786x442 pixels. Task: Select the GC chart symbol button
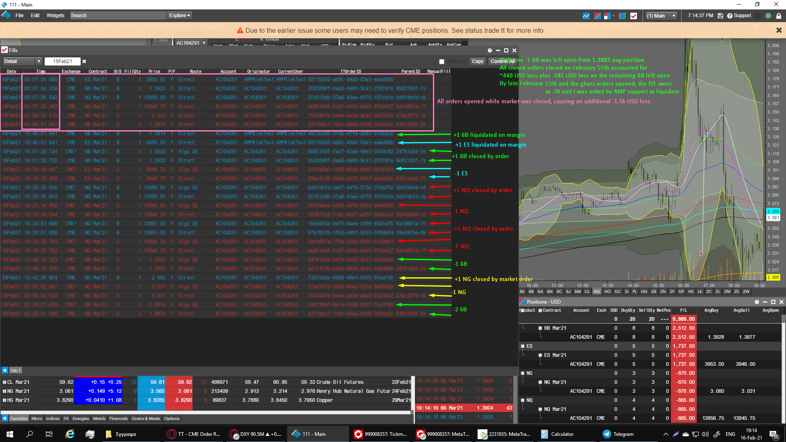[x=618, y=292]
